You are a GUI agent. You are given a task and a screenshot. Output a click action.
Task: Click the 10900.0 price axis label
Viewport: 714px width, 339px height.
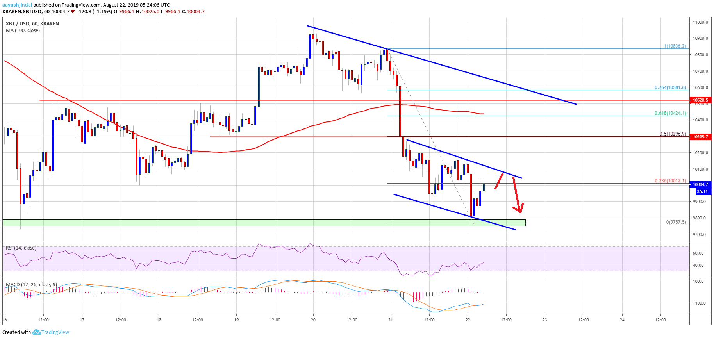click(701, 38)
